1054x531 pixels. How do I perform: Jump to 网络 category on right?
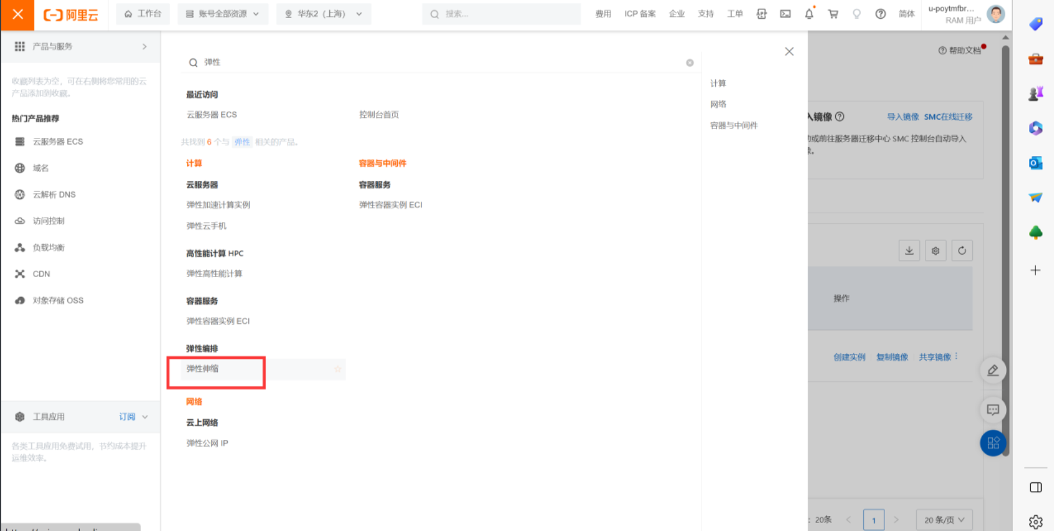718,104
